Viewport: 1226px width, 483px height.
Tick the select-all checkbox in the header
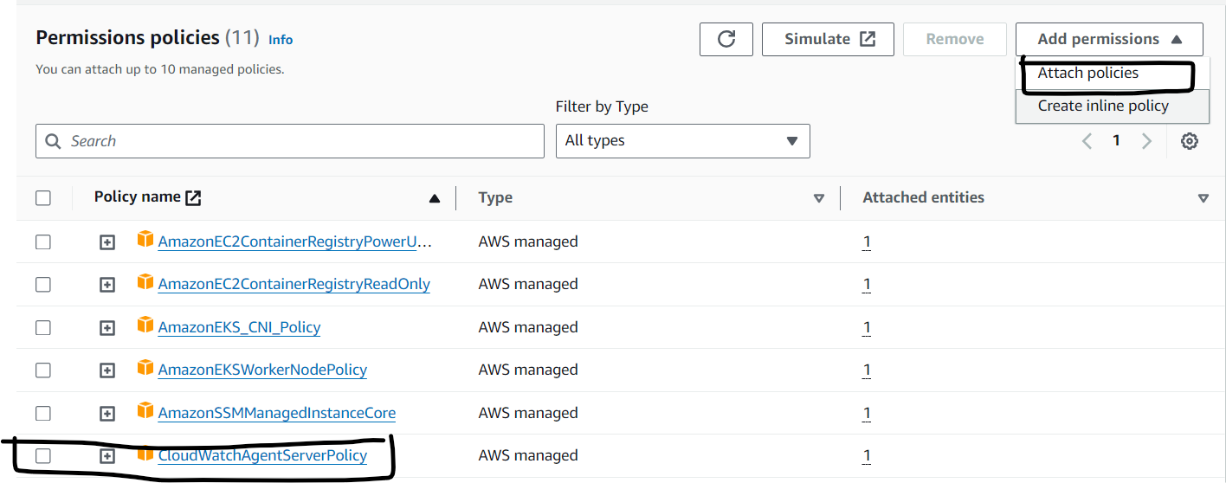click(x=43, y=198)
